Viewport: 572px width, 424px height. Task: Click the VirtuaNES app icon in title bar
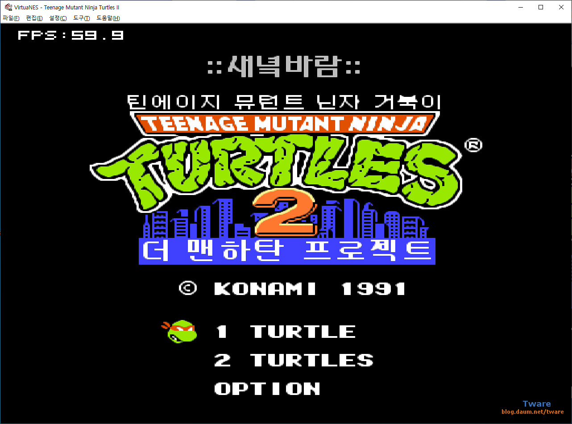point(8,7)
